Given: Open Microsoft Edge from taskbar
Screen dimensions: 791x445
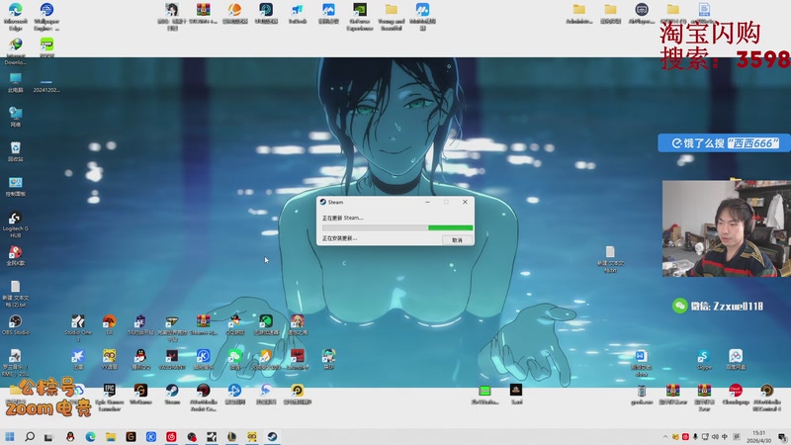Looking at the screenshot, I should (90, 436).
